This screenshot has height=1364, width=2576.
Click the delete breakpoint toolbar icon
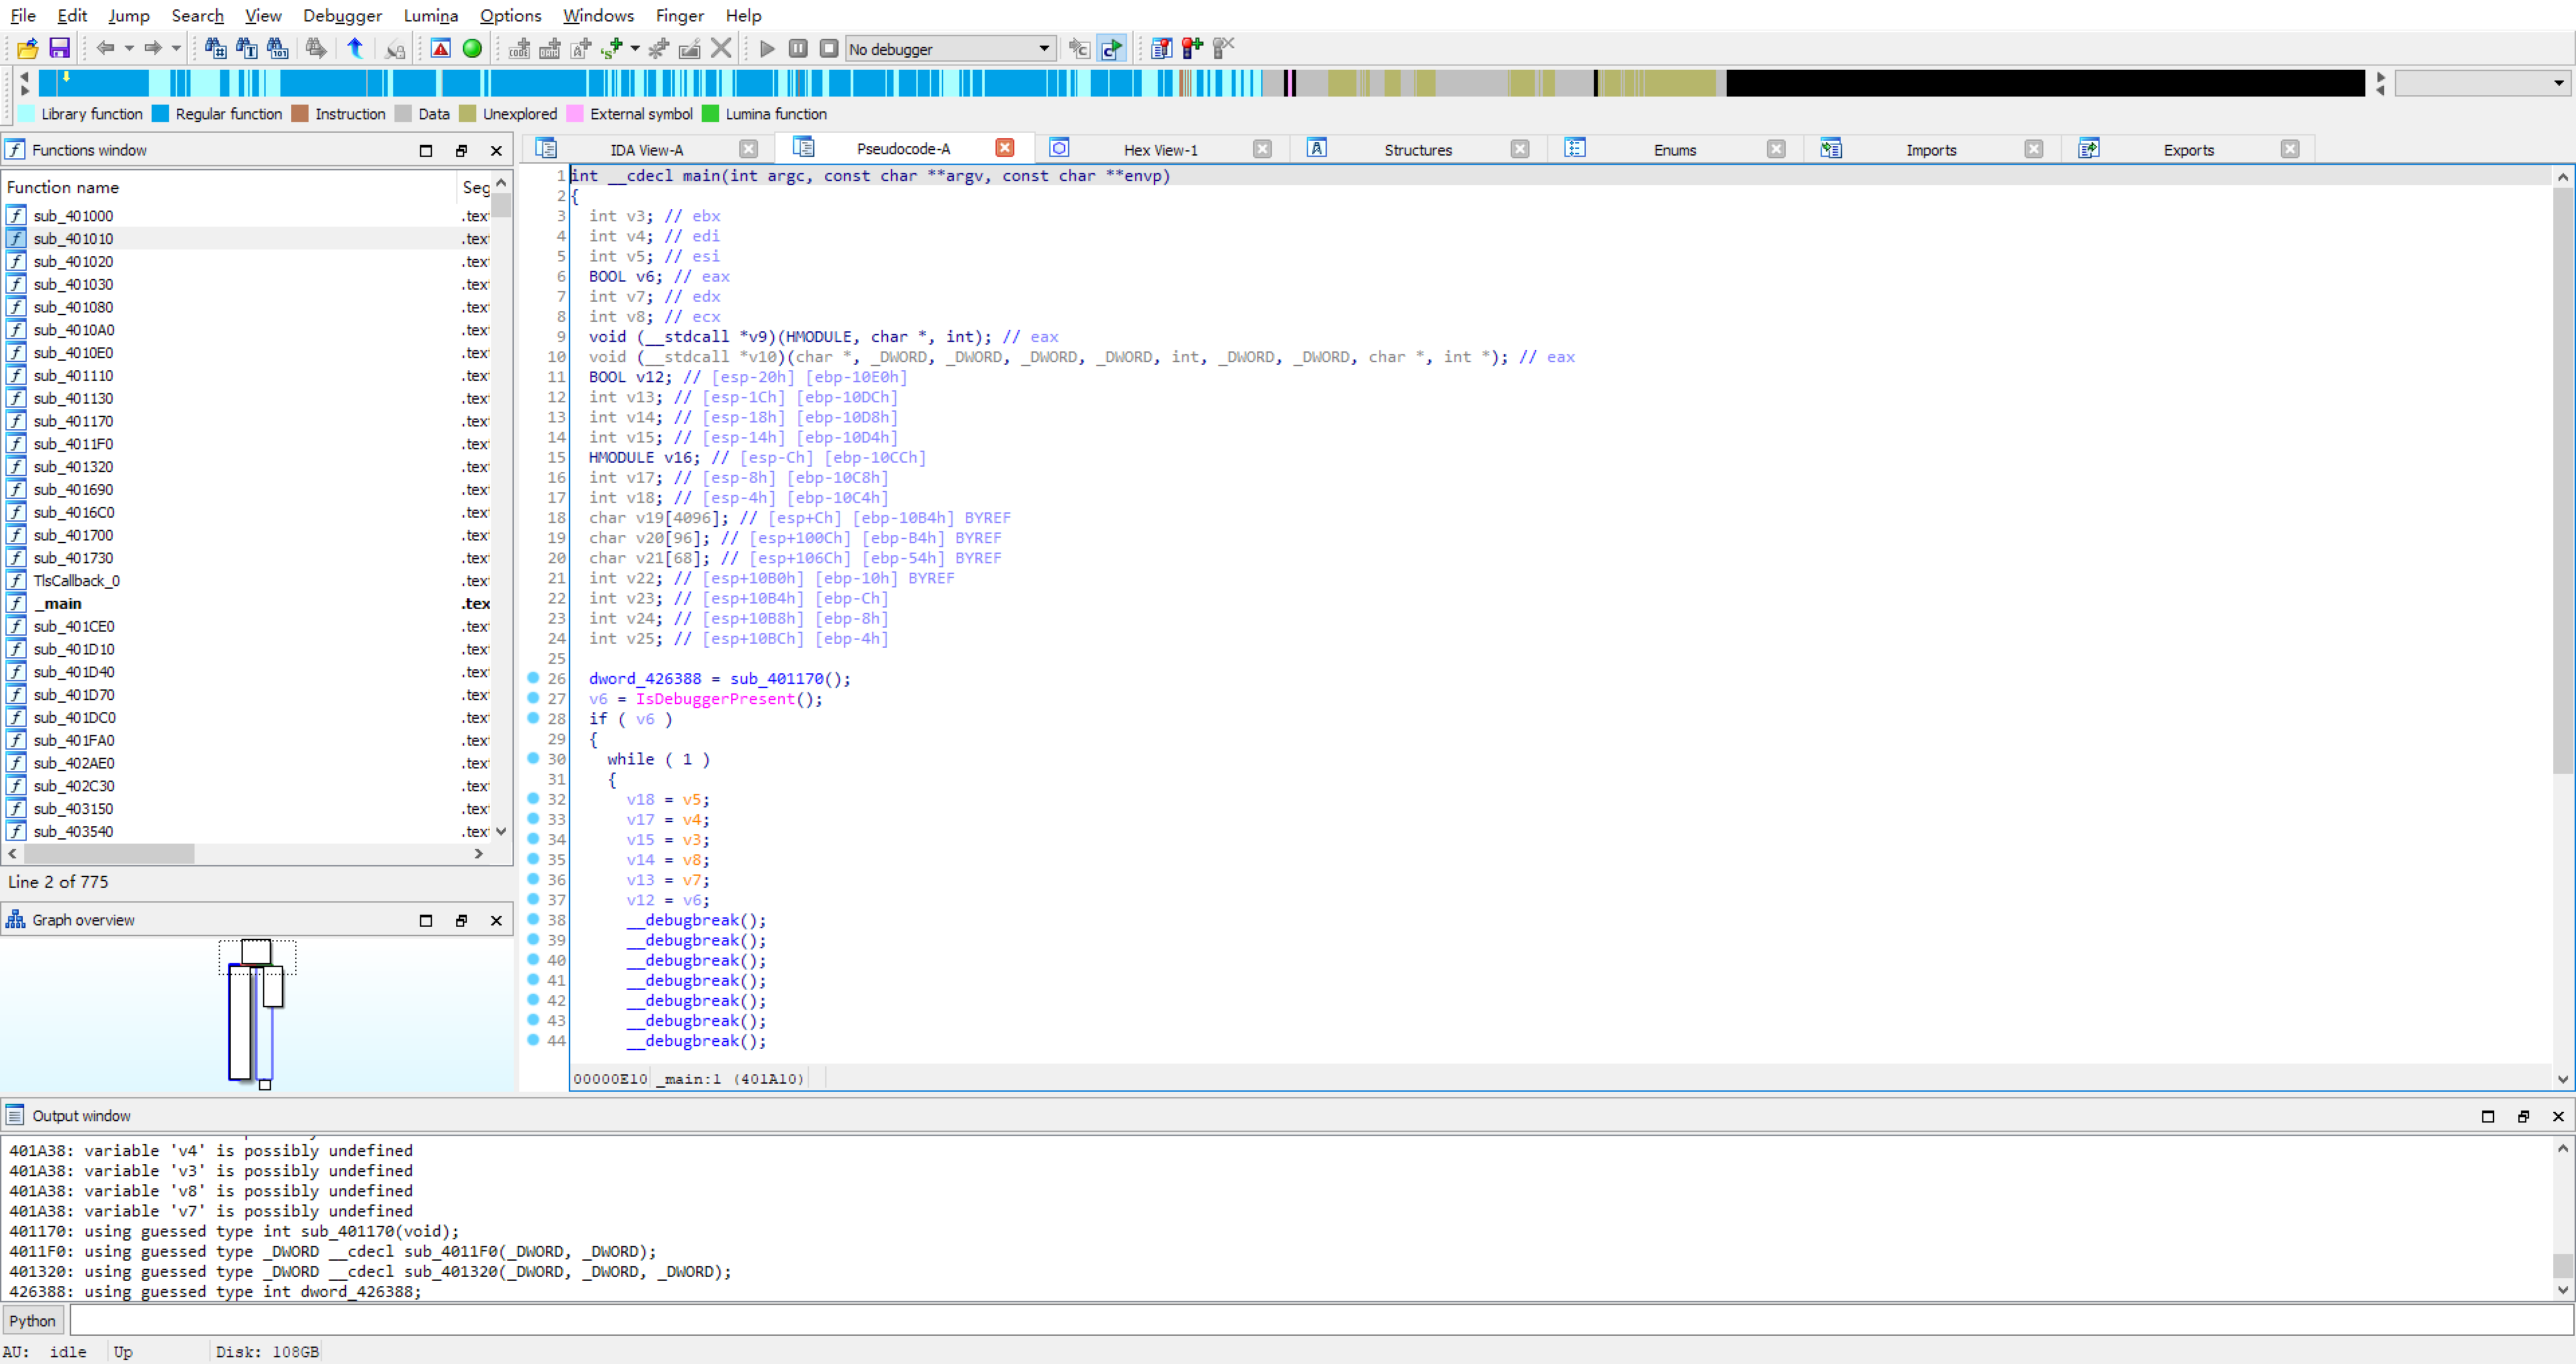(1223, 48)
